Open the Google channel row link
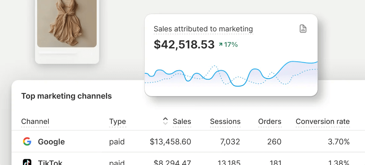The height and width of the screenshot is (165, 365). point(51,142)
